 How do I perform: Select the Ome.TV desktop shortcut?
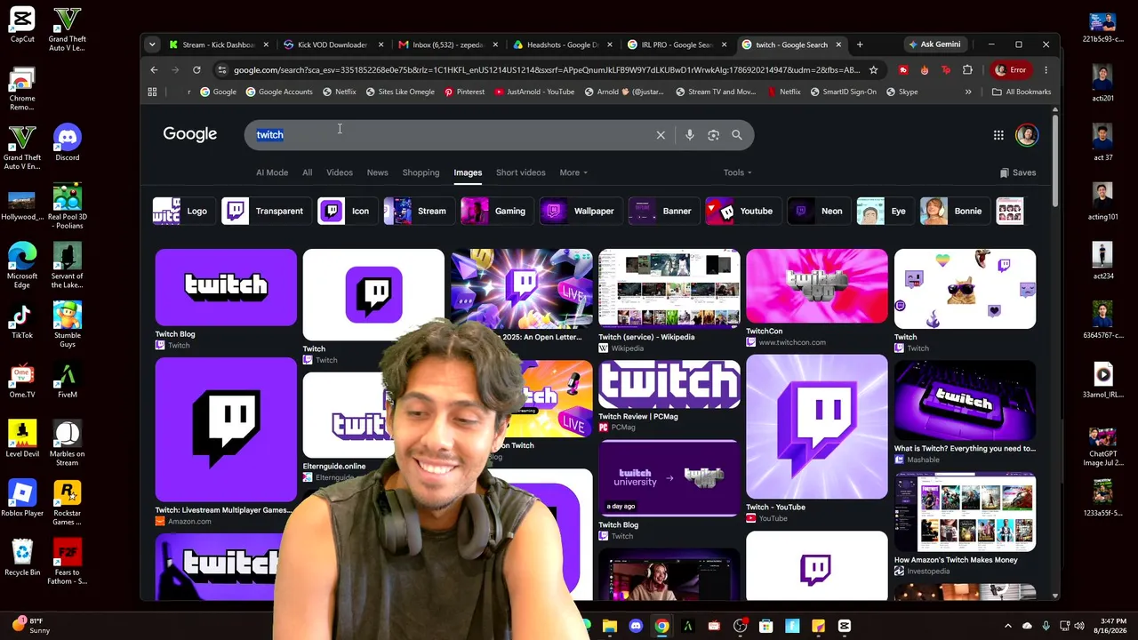point(22,380)
